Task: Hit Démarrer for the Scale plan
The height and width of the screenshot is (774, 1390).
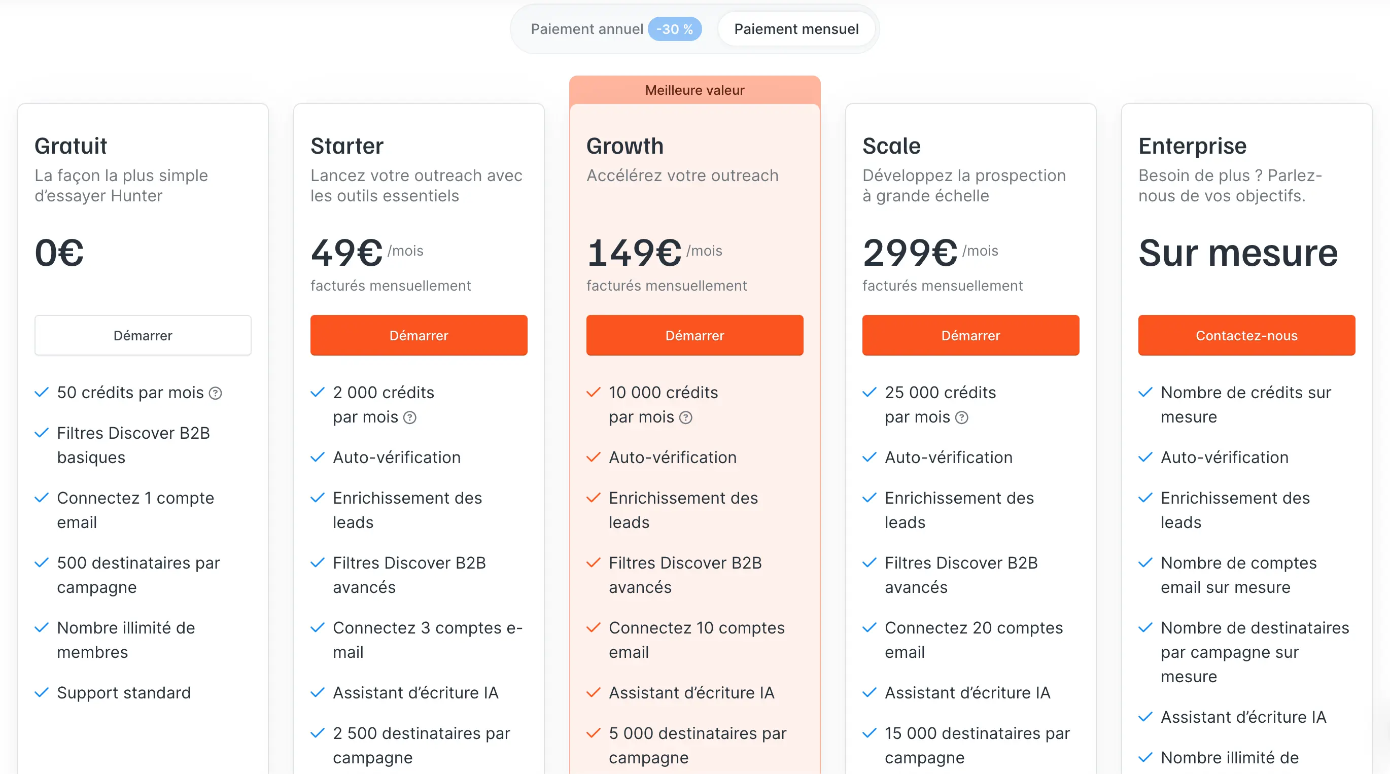Action: point(970,335)
